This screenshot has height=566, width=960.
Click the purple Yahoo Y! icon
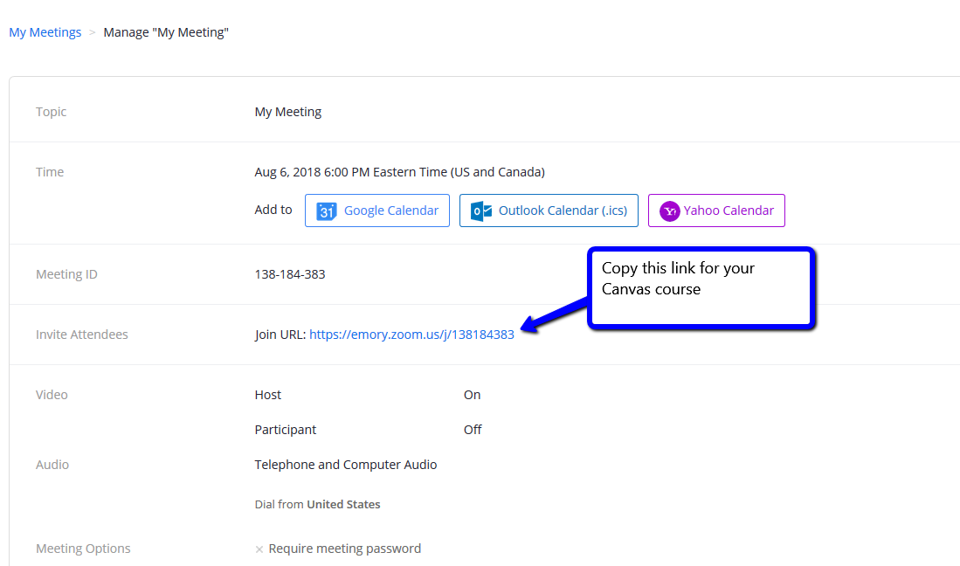click(x=668, y=210)
